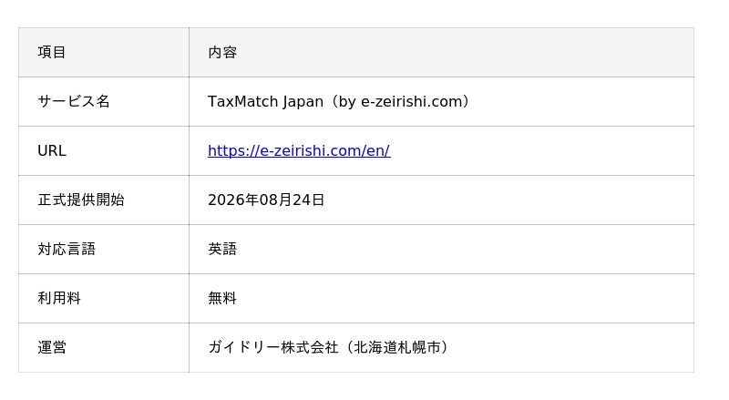
Task: Select the サービス名 label cell
Action: [x=104, y=101]
